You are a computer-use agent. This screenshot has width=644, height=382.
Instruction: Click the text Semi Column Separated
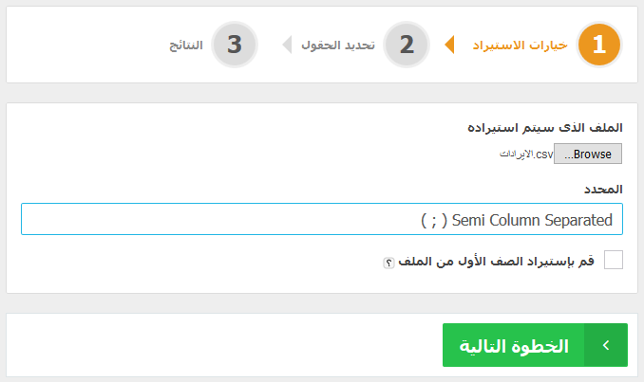pos(532,220)
